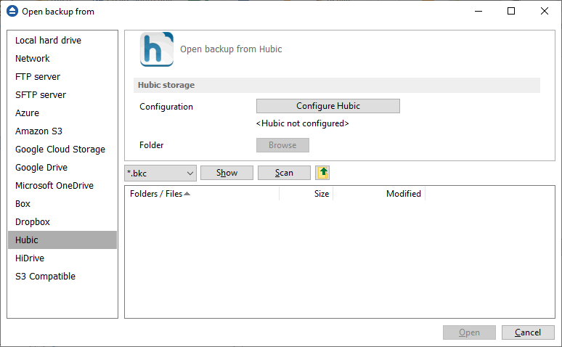Screen dimensions: 562x347
Task: Choose HiDrive source
Action: 62,258
